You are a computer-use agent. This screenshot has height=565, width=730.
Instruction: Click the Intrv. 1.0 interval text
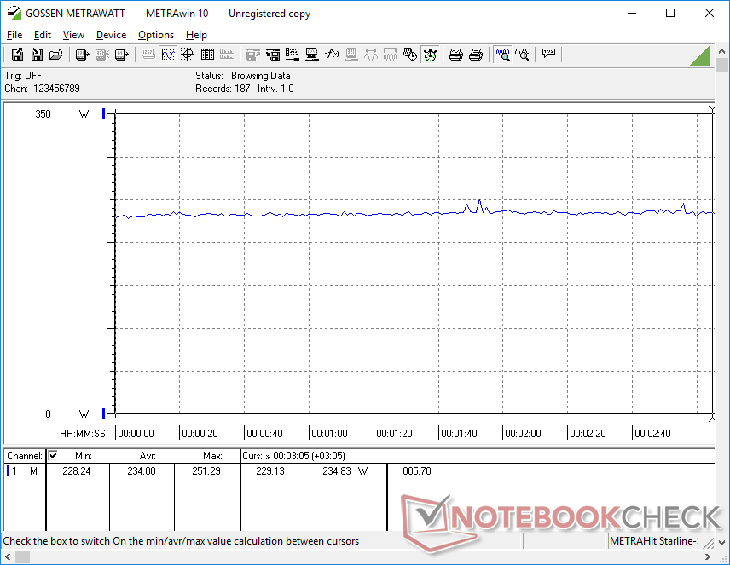pyautogui.click(x=275, y=89)
